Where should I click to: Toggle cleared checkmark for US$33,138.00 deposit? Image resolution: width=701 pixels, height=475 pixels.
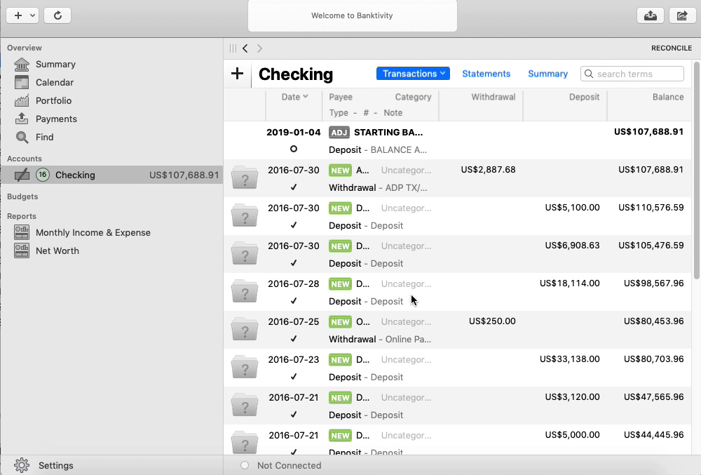point(294,377)
